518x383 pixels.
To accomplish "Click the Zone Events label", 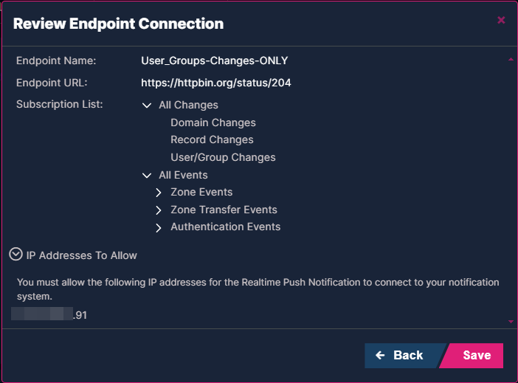I will (x=201, y=192).
